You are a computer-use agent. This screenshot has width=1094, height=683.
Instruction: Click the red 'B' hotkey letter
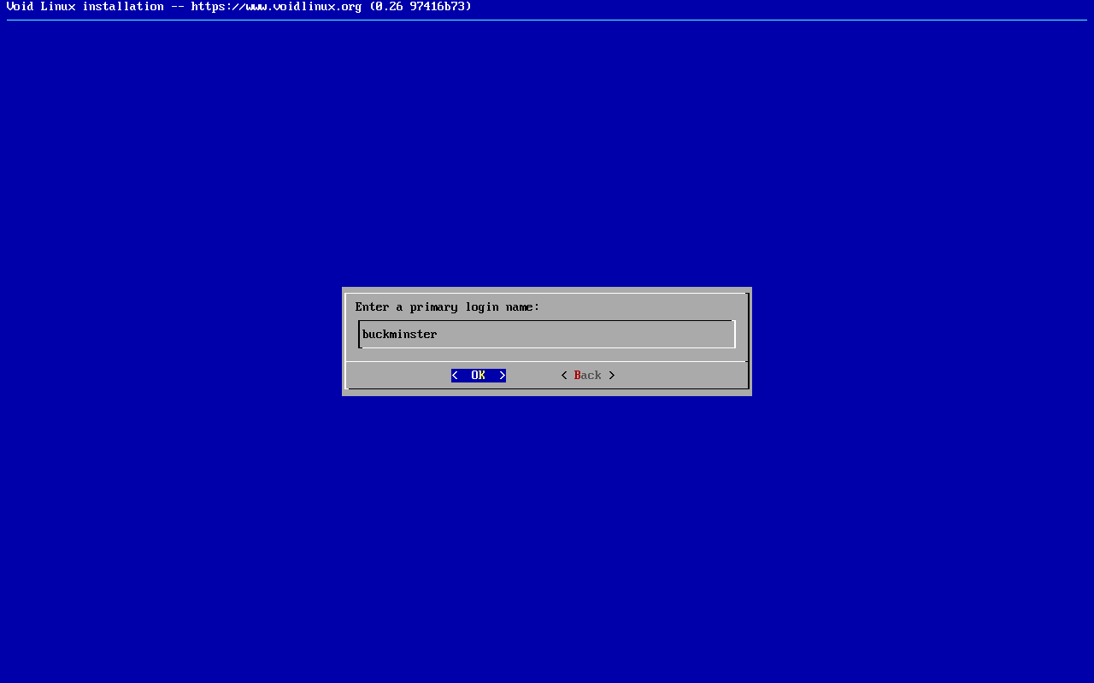[x=578, y=376]
